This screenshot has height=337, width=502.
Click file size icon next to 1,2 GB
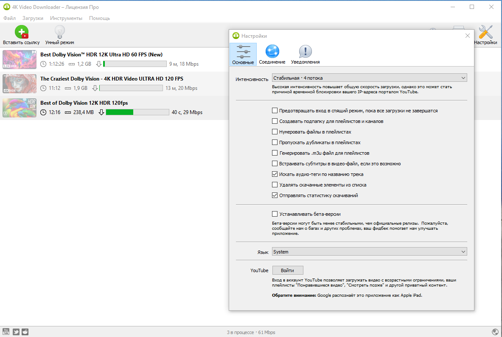pos(72,64)
